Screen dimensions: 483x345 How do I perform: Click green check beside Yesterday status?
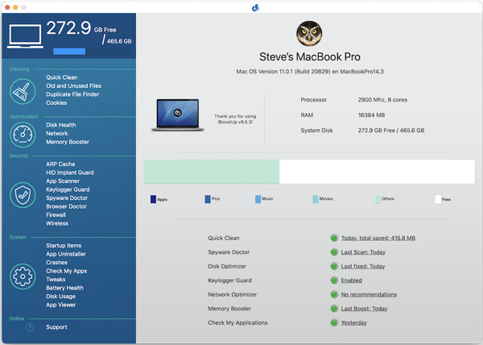pyautogui.click(x=334, y=322)
